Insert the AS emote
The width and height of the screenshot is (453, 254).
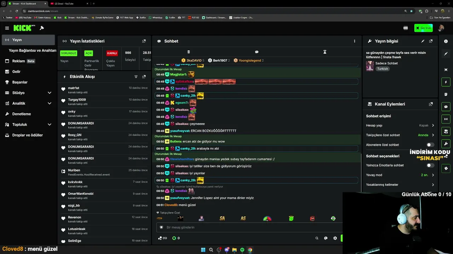point(243,218)
